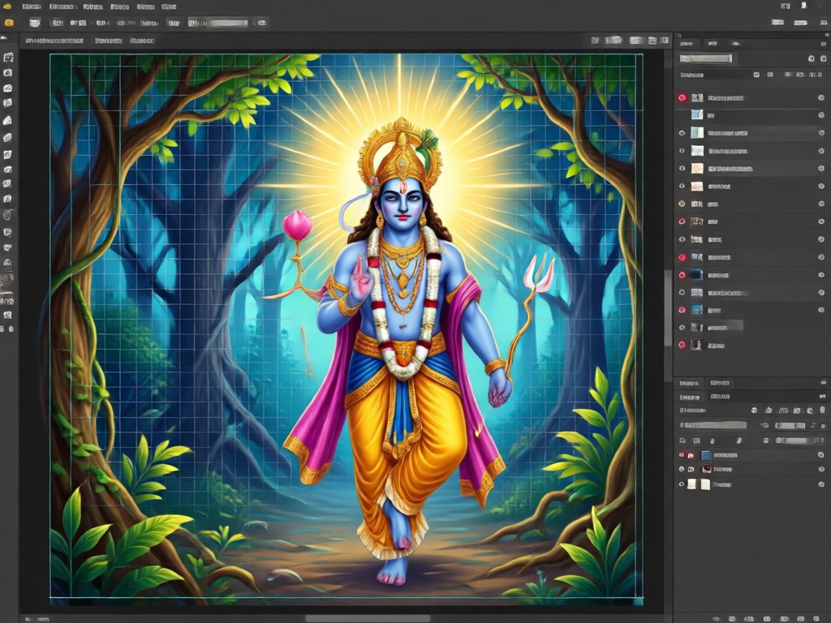Toggle the eye of the lower panel's white-thumbnail layer
This screenshot has height=623, width=831.
[682, 484]
